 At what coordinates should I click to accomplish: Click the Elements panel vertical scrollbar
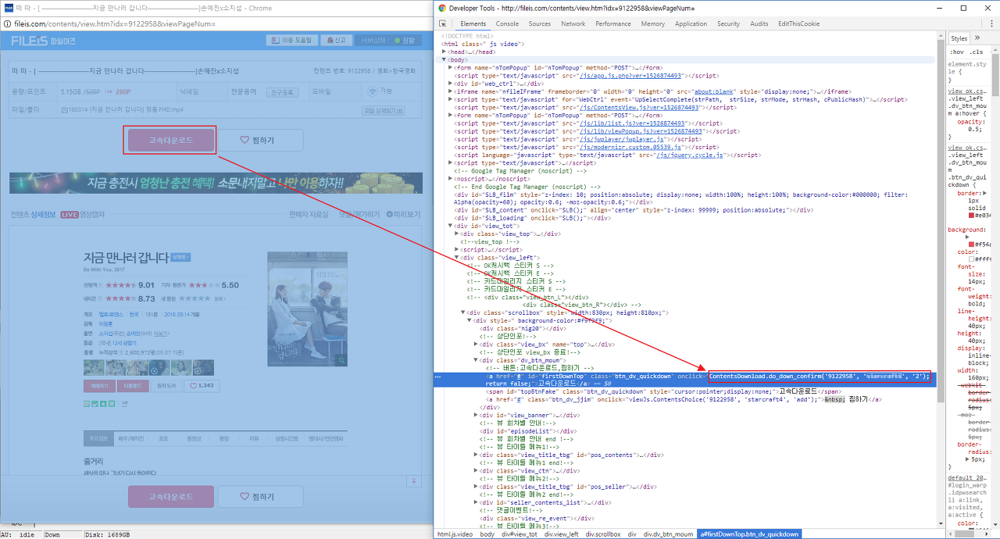(941, 219)
